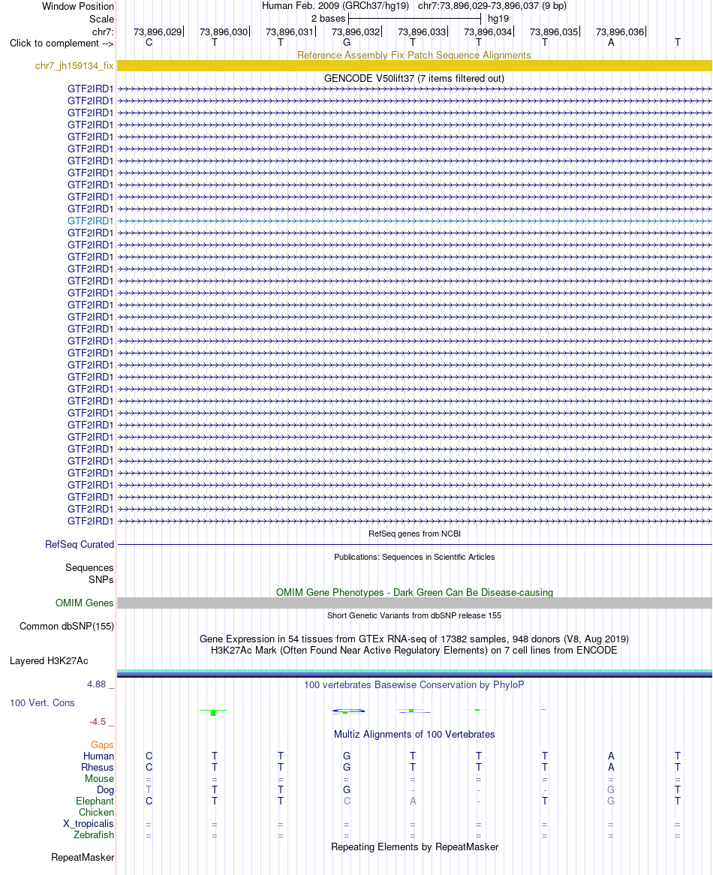This screenshot has height=875, width=713.
Task: Click the "2 bases" scale bar
Action: (x=414, y=19)
